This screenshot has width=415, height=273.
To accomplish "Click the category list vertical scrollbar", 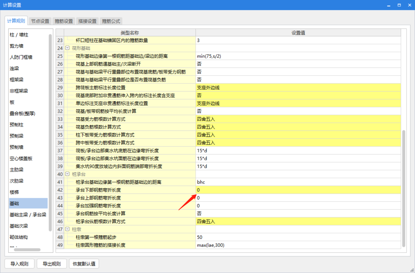I will [50, 133].
